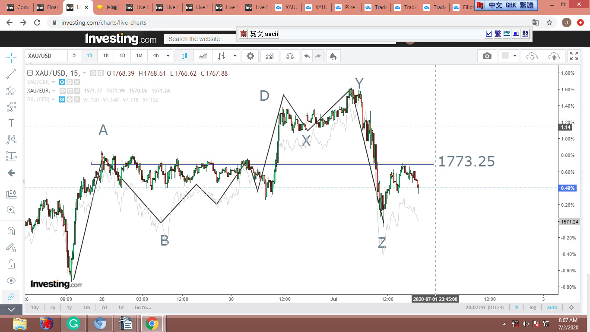590x332 pixels.
Task: Set chart range to 10y
Action: tap(35, 307)
